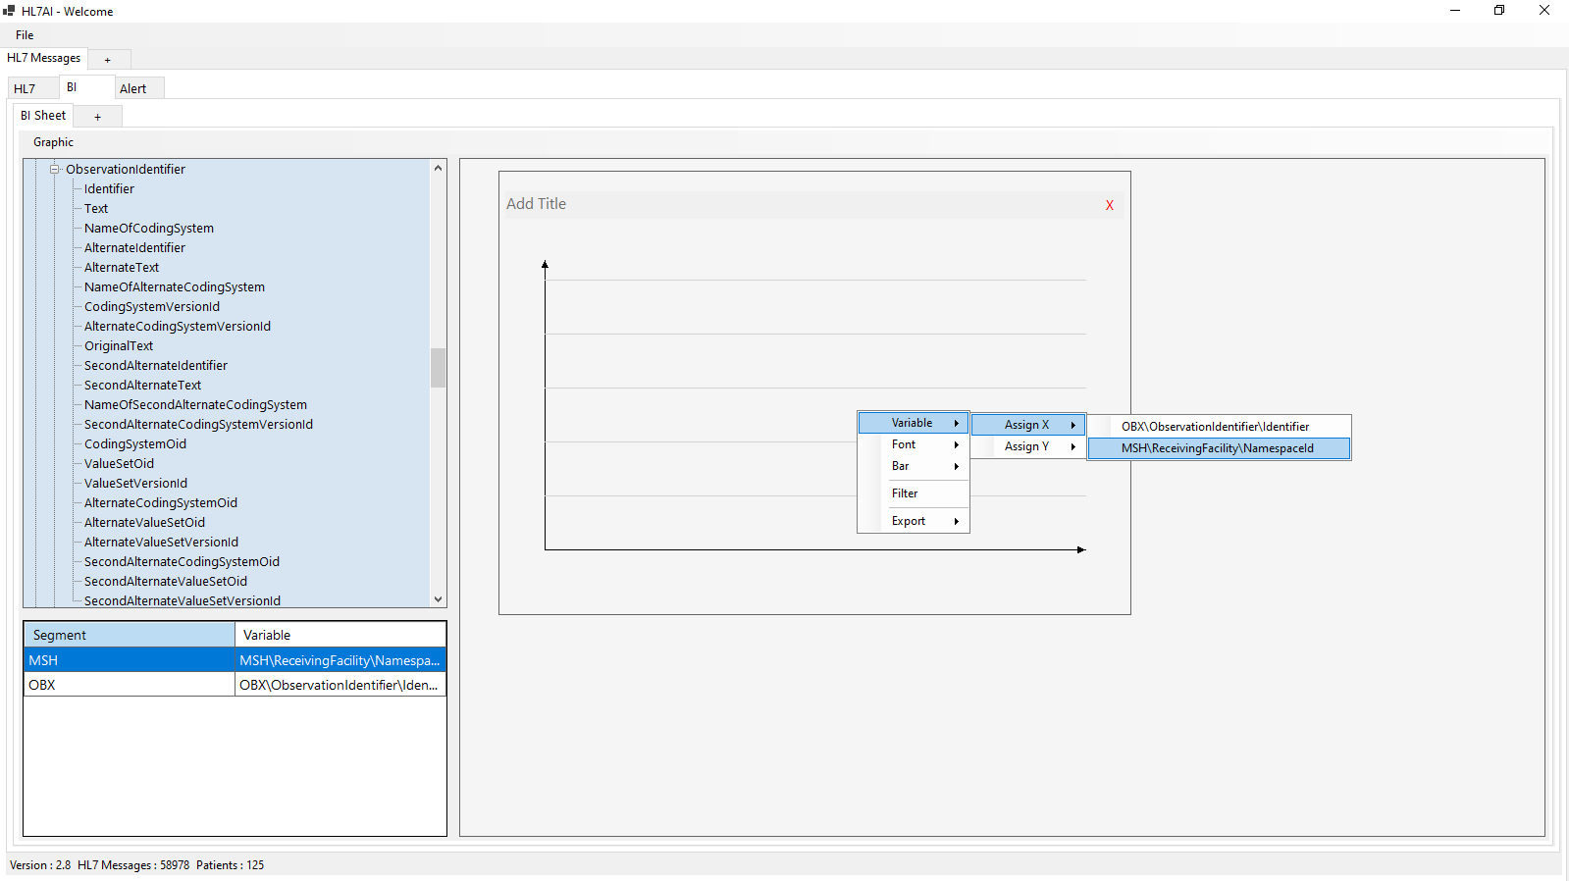The height and width of the screenshot is (881, 1569).
Task: Open the Export submenu
Action: 913,521
